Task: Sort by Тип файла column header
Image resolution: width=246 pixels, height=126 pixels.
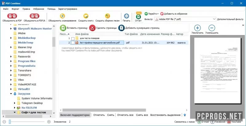Action: coord(131,34)
